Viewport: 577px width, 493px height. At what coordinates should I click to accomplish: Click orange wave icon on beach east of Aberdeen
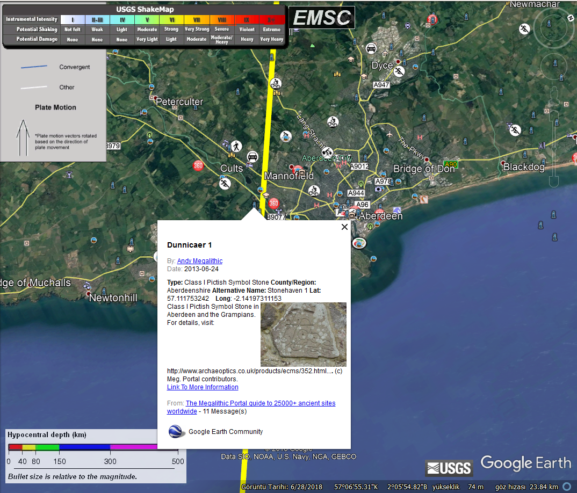coord(424,199)
